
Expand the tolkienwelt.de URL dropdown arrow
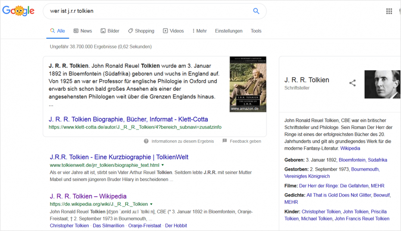tap(163, 165)
